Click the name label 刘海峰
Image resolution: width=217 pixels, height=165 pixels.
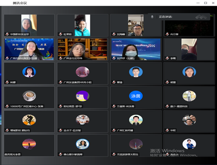click(121, 34)
